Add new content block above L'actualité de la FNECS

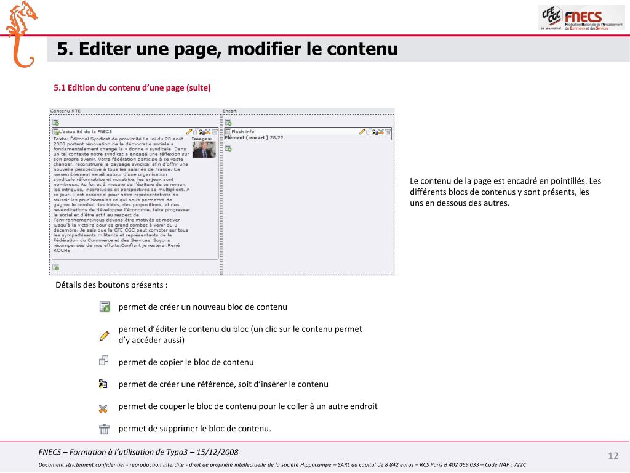click(x=56, y=123)
